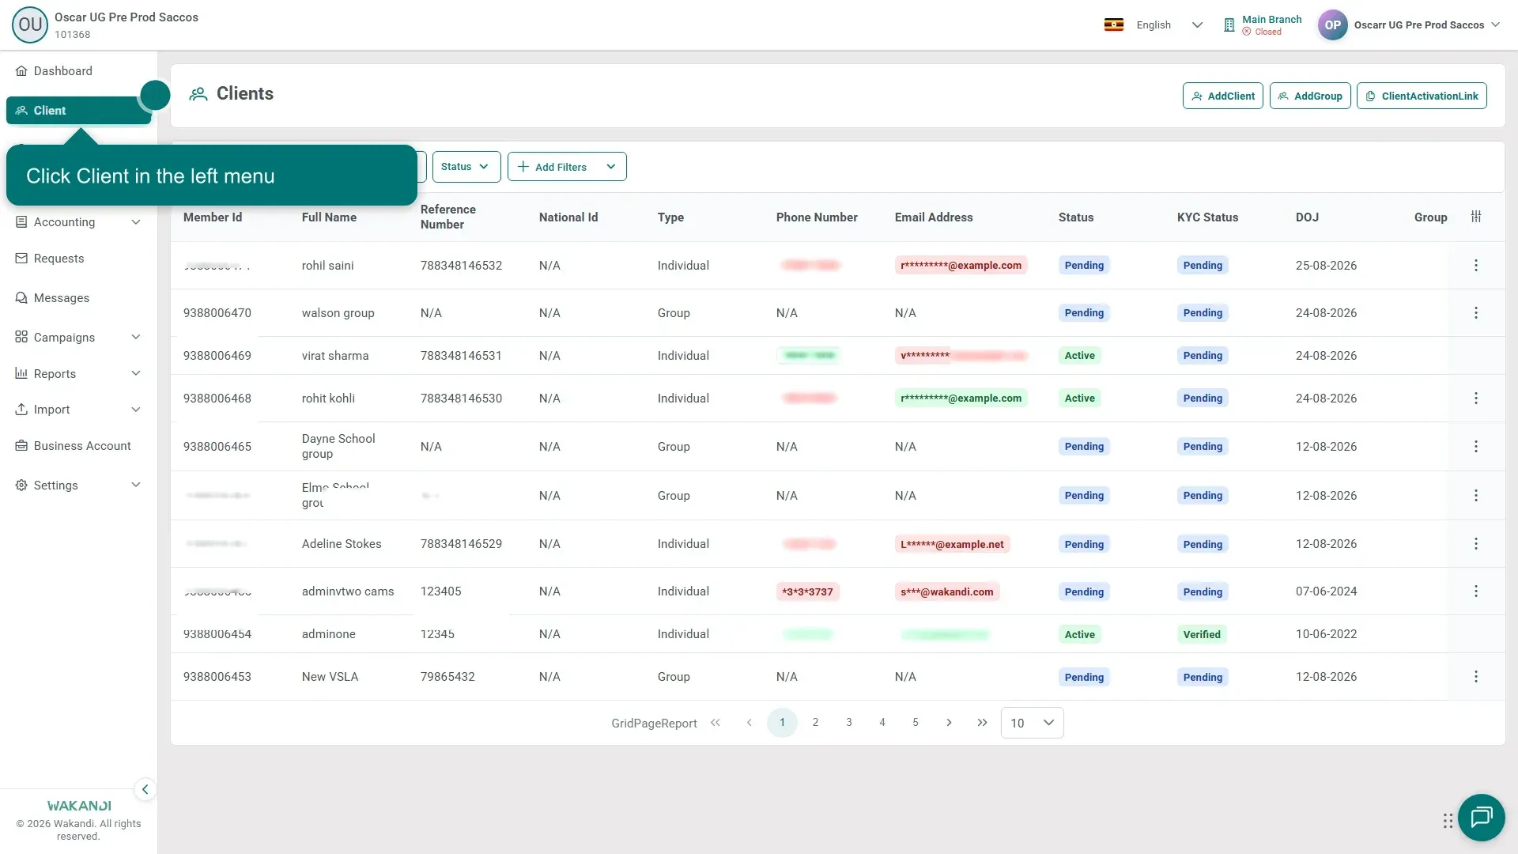Click the Active status of rohit kohli
Screen dimensions: 1518x854
1079,399
